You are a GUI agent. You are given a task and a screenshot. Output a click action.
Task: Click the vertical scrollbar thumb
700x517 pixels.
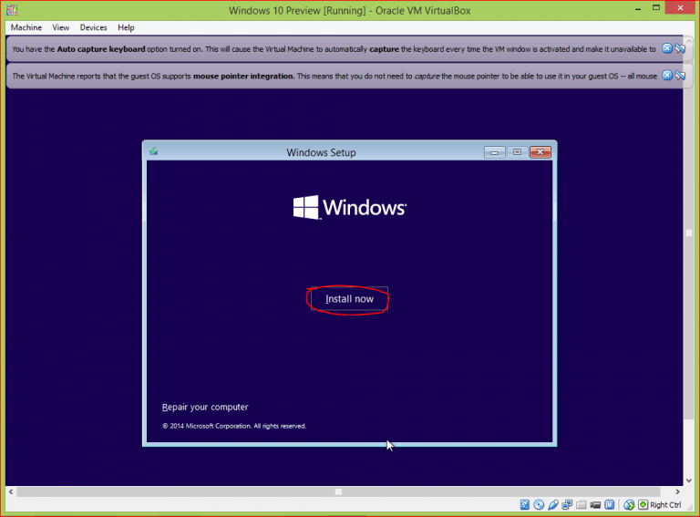pyautogui.click(x=689, y=233)
